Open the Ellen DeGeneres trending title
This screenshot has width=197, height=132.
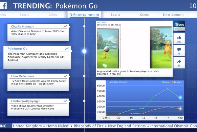tap(23, 76)
